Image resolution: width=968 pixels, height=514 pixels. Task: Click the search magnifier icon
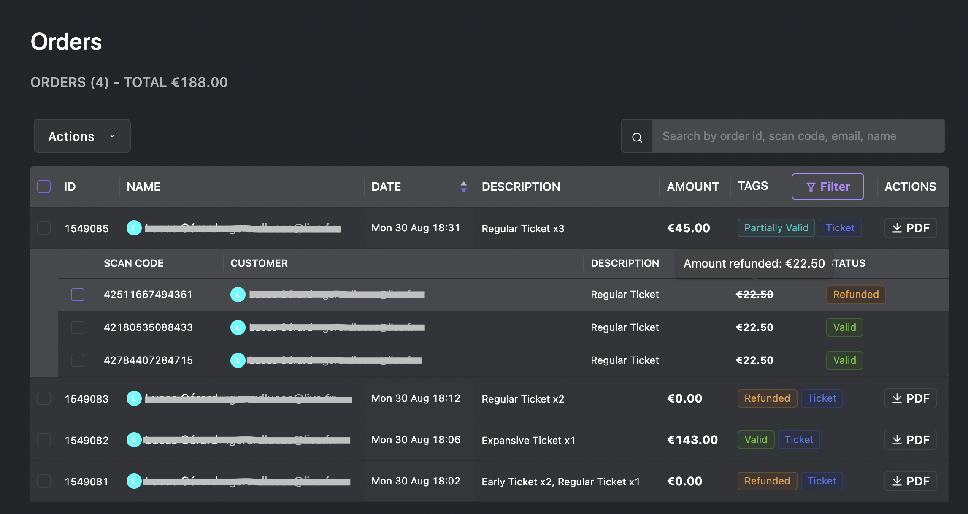(x=637, y=137)
